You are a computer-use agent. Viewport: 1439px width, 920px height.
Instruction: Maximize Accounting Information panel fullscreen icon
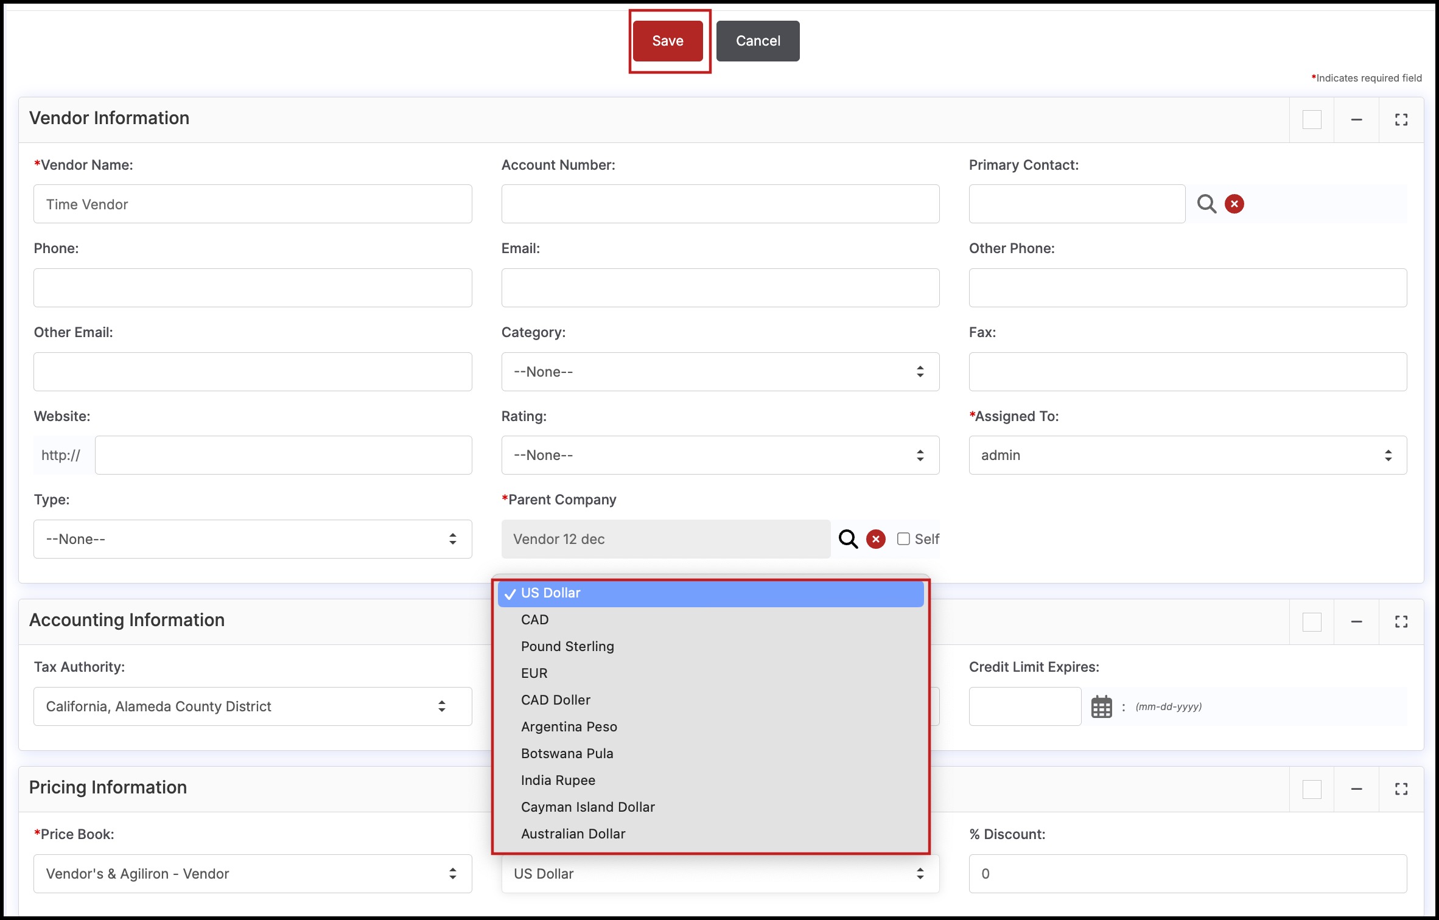(x=1401, y=622)
